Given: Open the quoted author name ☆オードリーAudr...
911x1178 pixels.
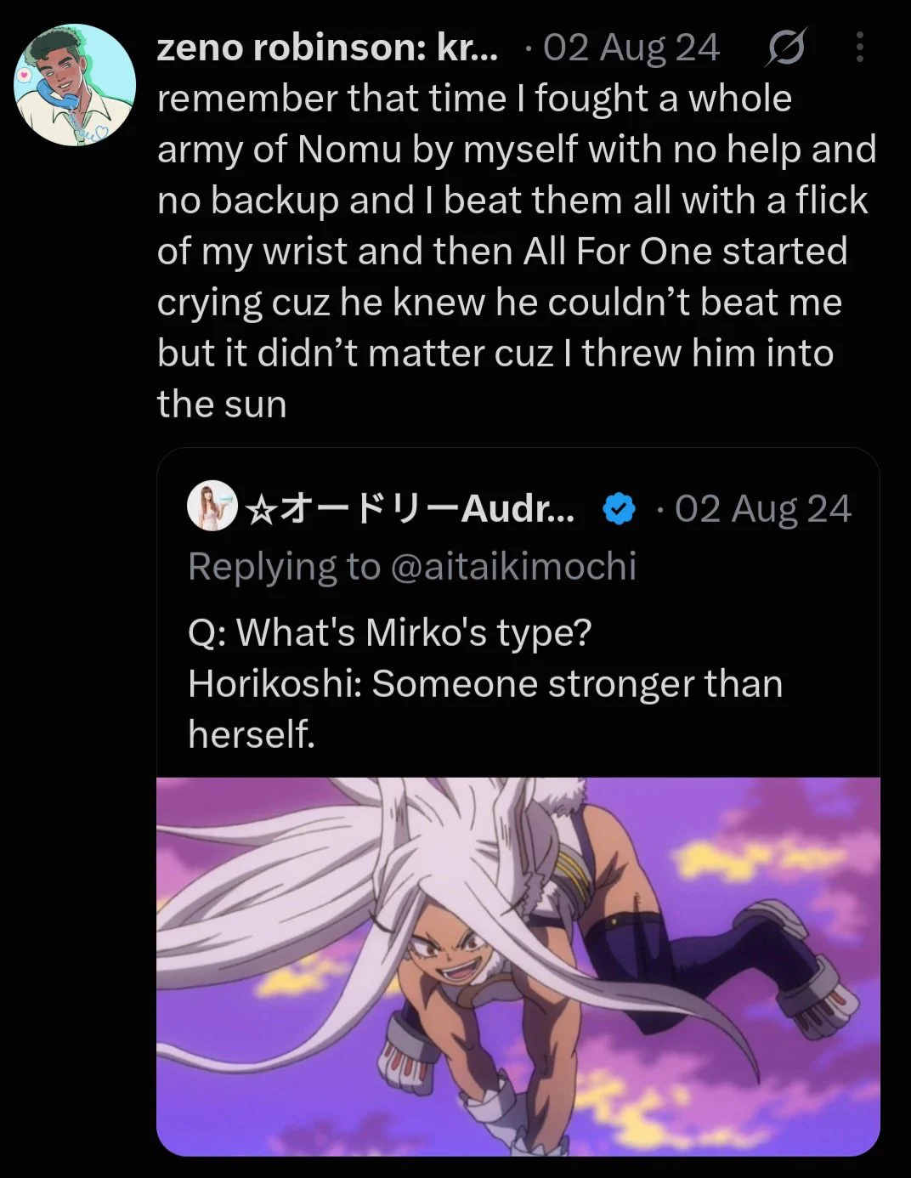Looking at the screenshot, I should click(410, 509).
